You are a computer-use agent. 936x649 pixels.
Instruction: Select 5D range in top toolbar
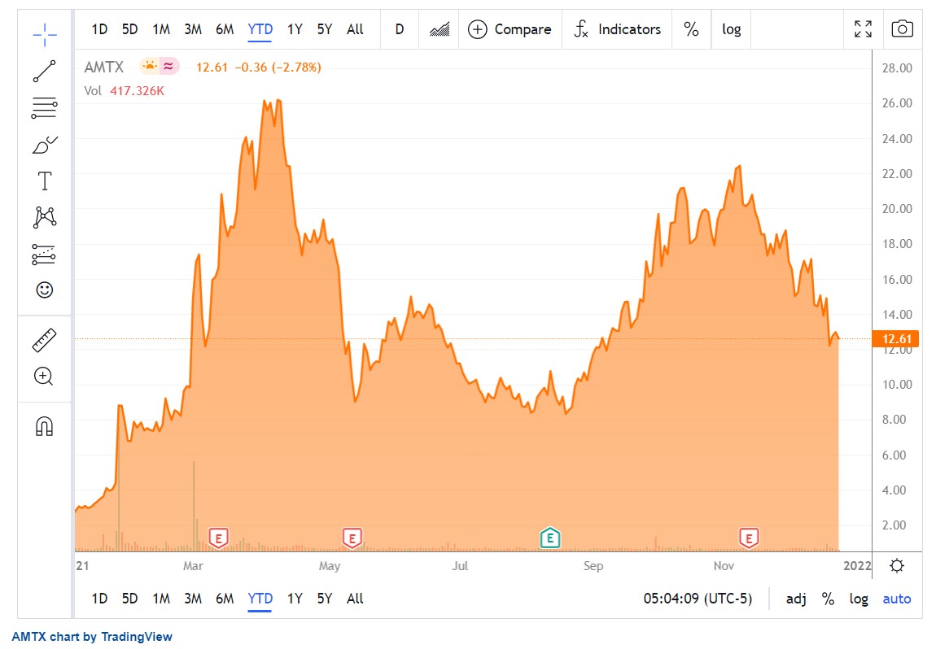[x=129, y=29]
